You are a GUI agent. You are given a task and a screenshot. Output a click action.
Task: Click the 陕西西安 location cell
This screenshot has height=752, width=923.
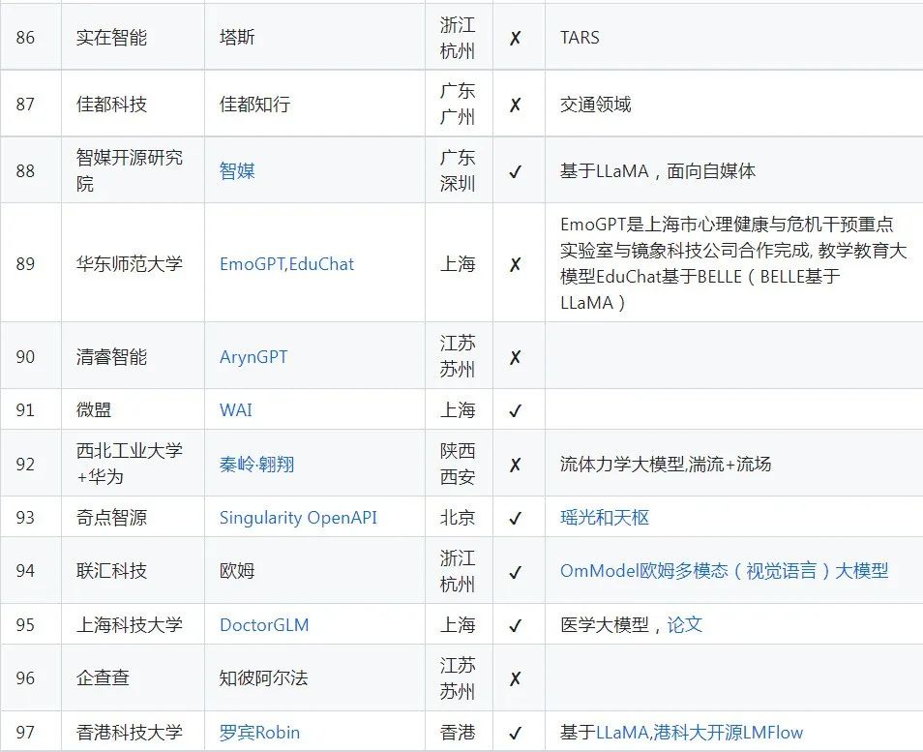(459, 463)
